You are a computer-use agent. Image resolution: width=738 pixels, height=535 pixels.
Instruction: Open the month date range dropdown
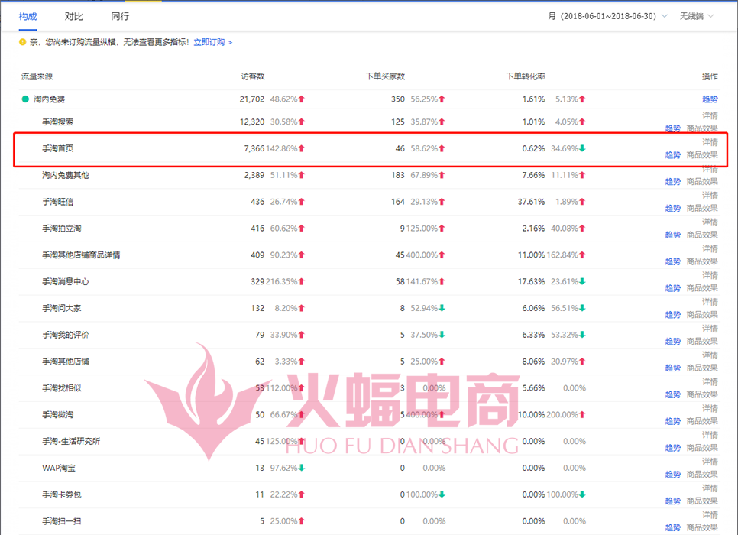tap(609, 16)
